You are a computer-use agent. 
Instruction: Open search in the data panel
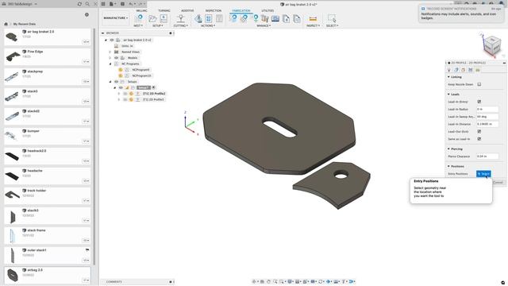pyautogui.click(x=87, y=4)
